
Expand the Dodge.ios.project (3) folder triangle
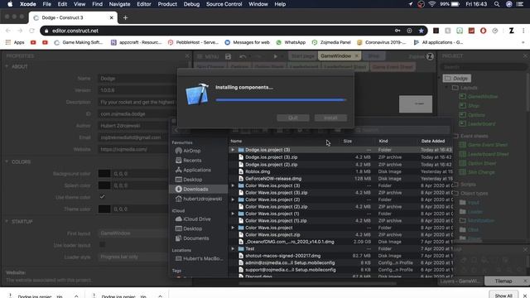point(233,150)
